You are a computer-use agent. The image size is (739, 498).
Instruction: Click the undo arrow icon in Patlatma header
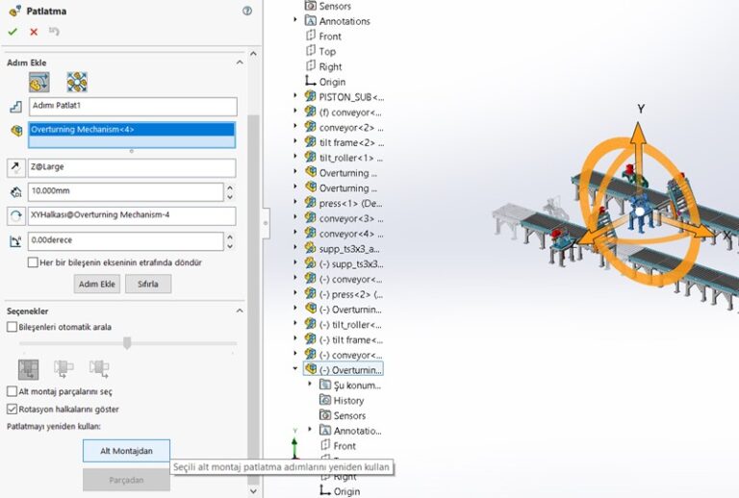tap(54, 32)
